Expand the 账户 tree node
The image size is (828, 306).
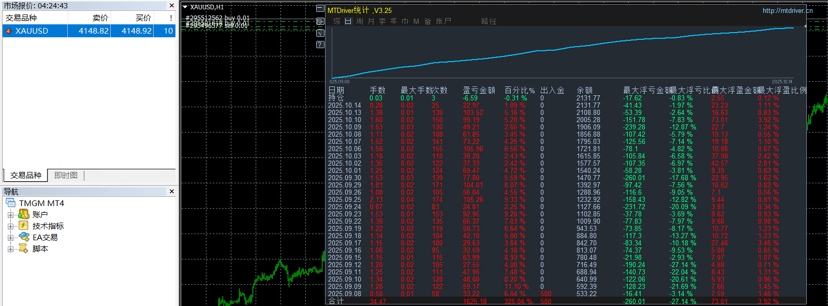click(10, 215)
